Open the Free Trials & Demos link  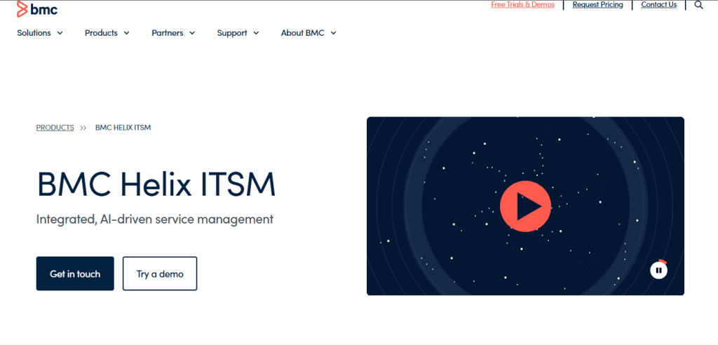(x=522, y=5)
